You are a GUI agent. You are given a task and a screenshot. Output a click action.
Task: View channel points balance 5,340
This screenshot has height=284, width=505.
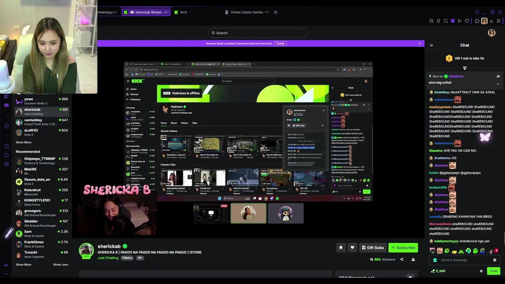pyautogui.click(x=438, y=271)
